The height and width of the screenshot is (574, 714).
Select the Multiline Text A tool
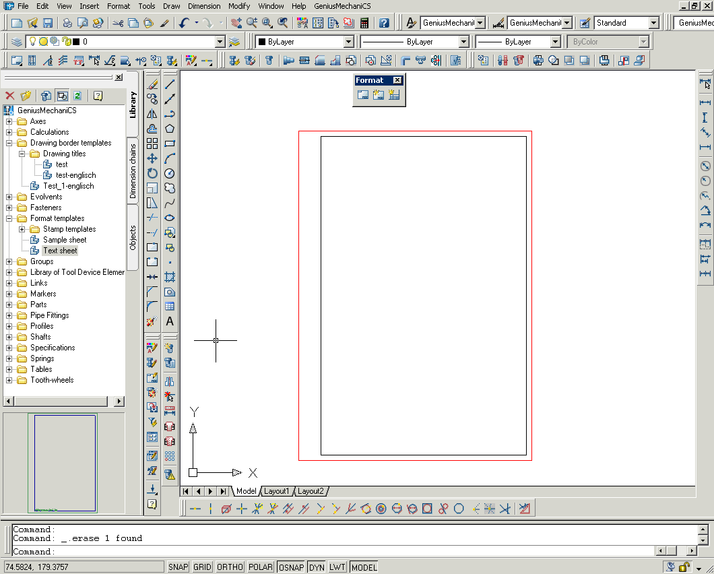[x=169, y=321]
